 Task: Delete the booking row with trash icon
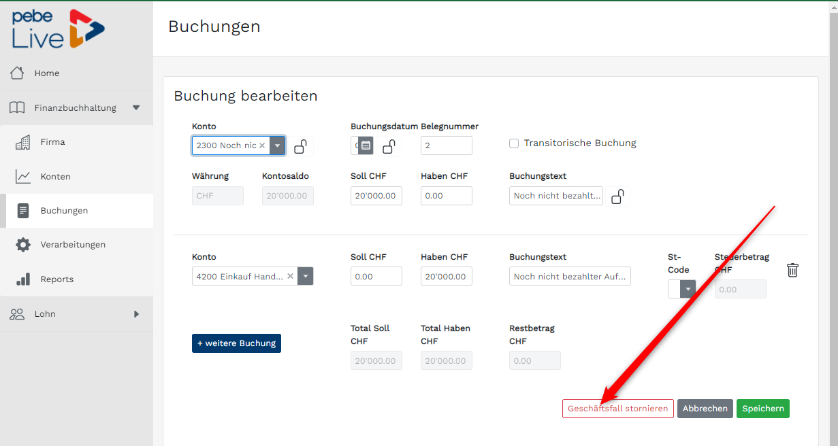tap(792, 270)
